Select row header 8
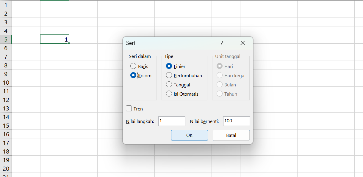The image size is (363, 177). tap(6, 65)
